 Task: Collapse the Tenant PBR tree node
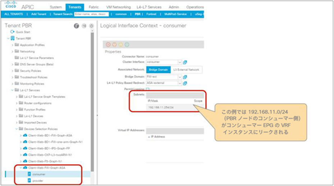point(8,38)
